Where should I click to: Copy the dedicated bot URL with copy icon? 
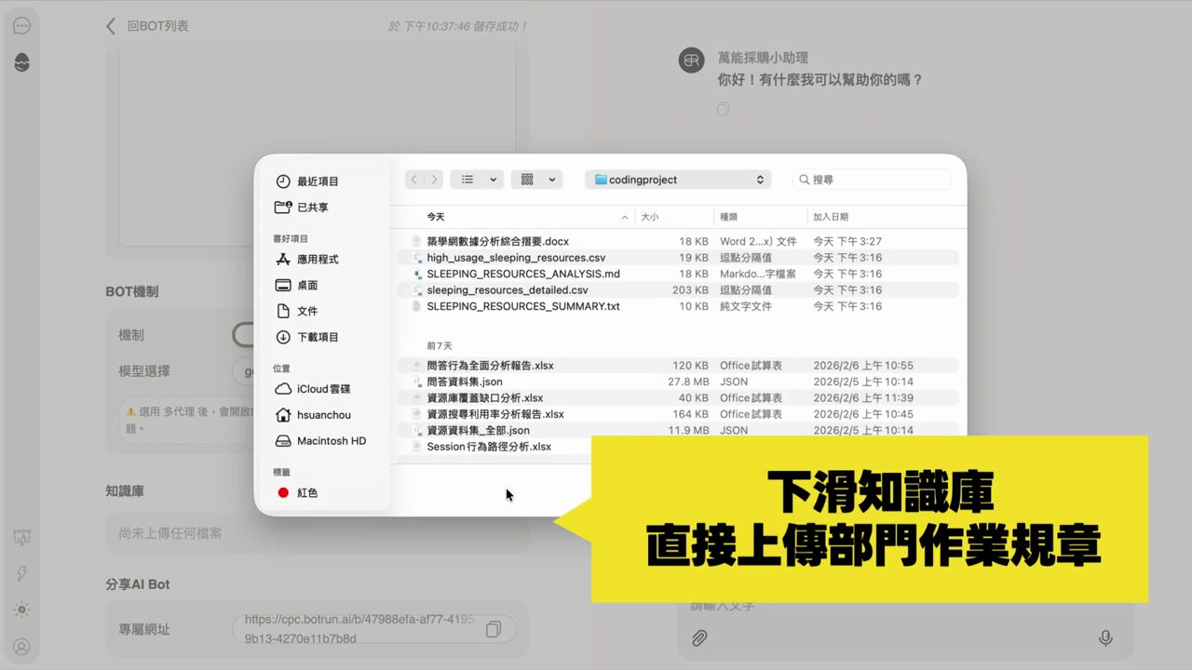pos(494,629)
